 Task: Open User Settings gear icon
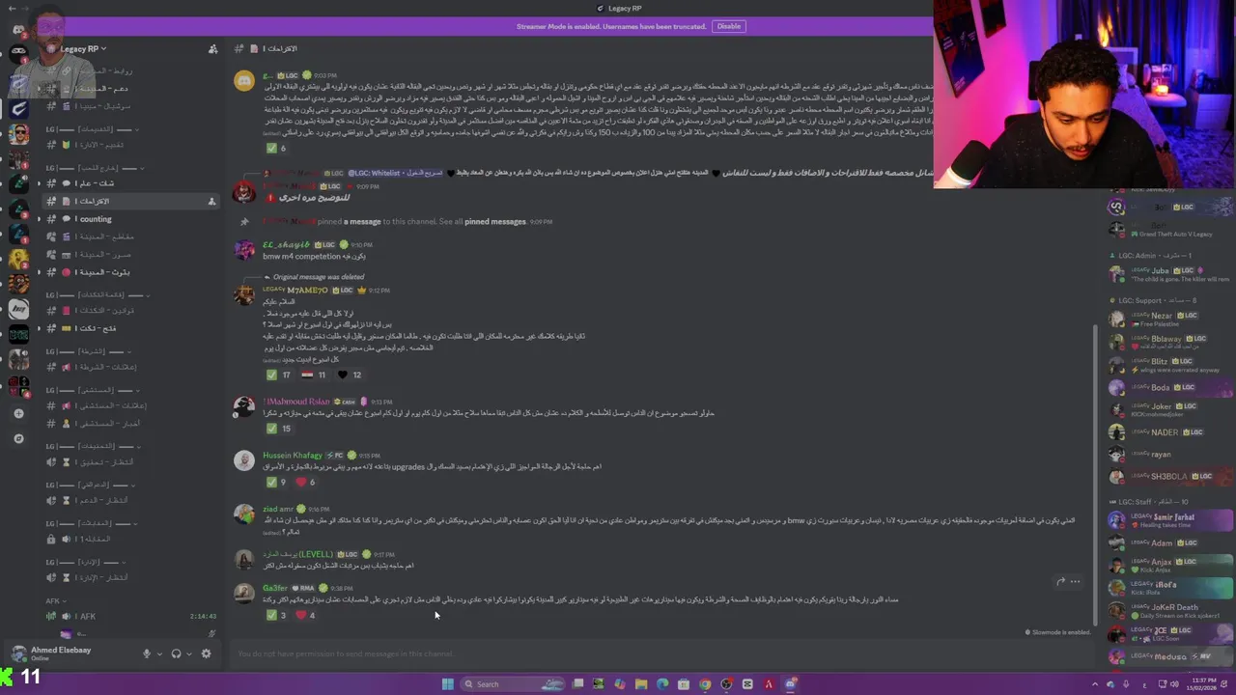[206, 653]
